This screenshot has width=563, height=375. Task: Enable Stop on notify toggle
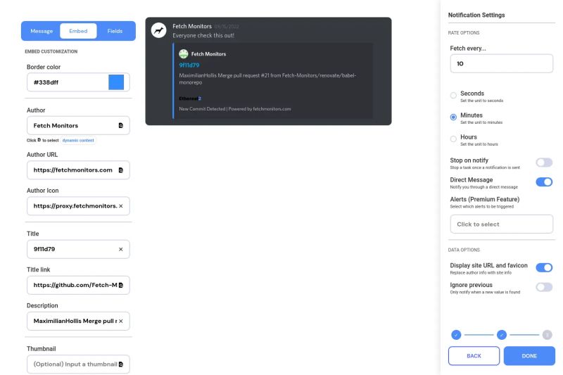coord(544,163)
